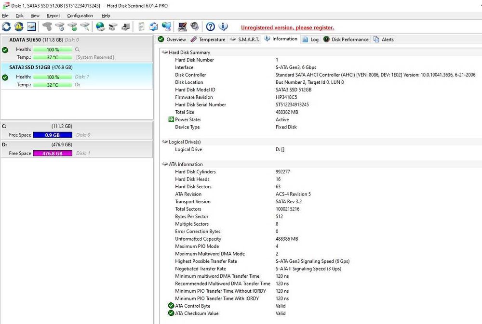Click the blue info bubble About icon

pyautogui.click(x=223, y=26)
